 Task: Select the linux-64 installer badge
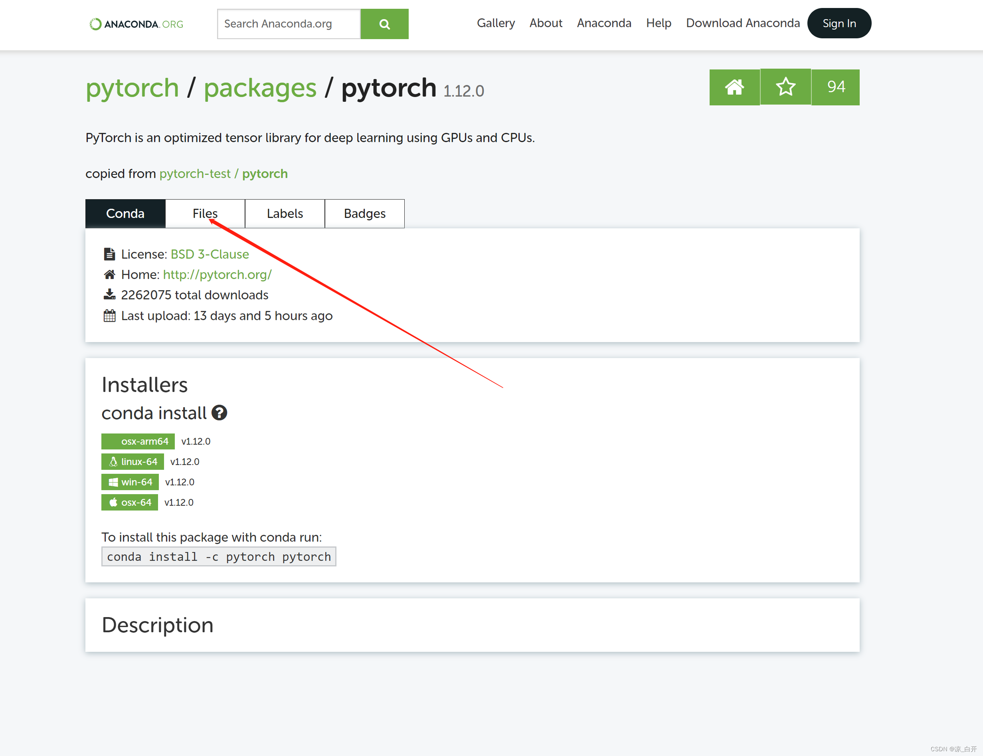pos(133,462)
